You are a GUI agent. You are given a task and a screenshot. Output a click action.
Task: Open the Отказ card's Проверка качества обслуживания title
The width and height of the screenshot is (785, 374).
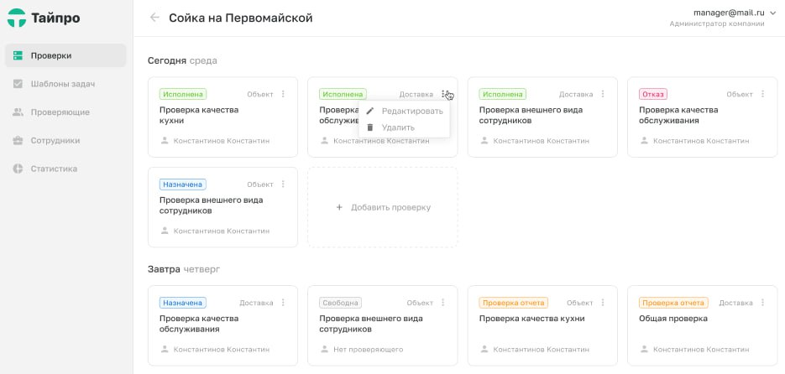[678, 115]
